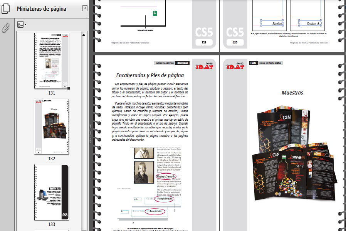The width and height of the screenshot is (346, 231).
Task: Select the page 131 thumbnail
Action: 52,60
